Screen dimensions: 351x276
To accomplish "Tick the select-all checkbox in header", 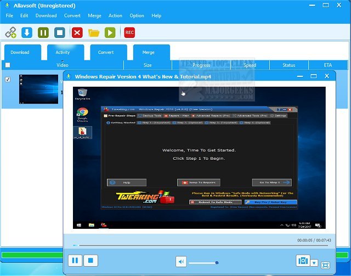I will (x=8, y=65).
